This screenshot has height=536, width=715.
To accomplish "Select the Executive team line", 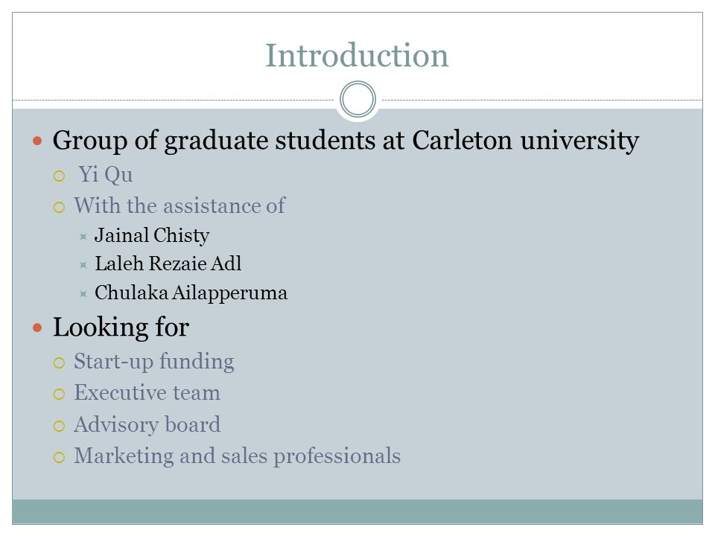I will click(x=147, y=392).
